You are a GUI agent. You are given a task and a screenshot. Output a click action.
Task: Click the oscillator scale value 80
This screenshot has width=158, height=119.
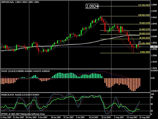click(152, 97)
